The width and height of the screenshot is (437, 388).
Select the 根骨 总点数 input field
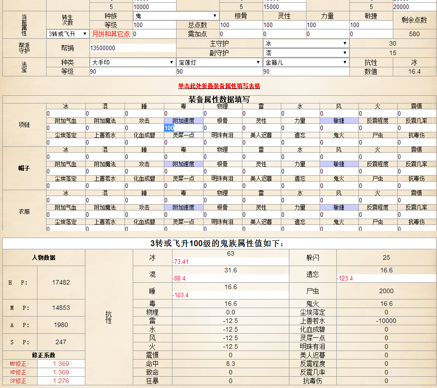(241, 25)
